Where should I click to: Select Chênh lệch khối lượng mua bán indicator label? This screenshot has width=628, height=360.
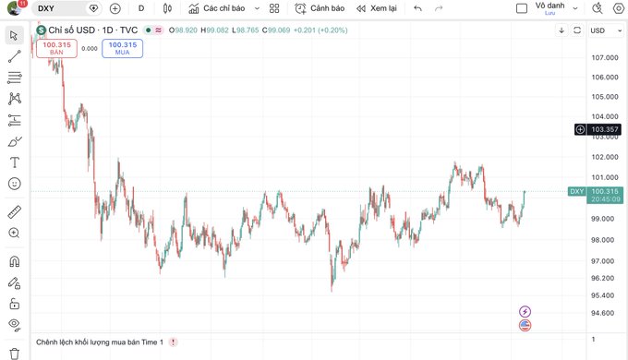(x=100, y=342)
